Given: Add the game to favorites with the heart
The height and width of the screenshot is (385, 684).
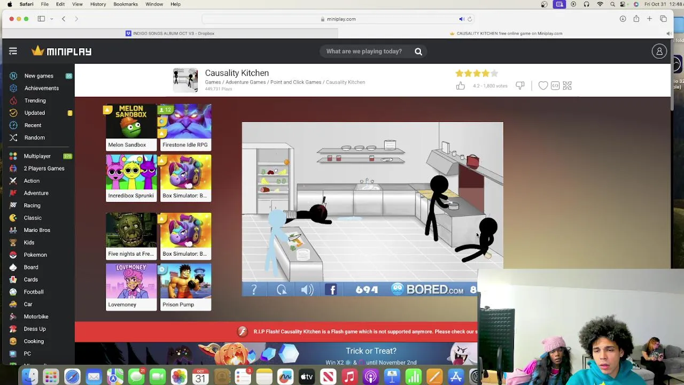Looking at the screenshot, I should (x=543, y=86).
